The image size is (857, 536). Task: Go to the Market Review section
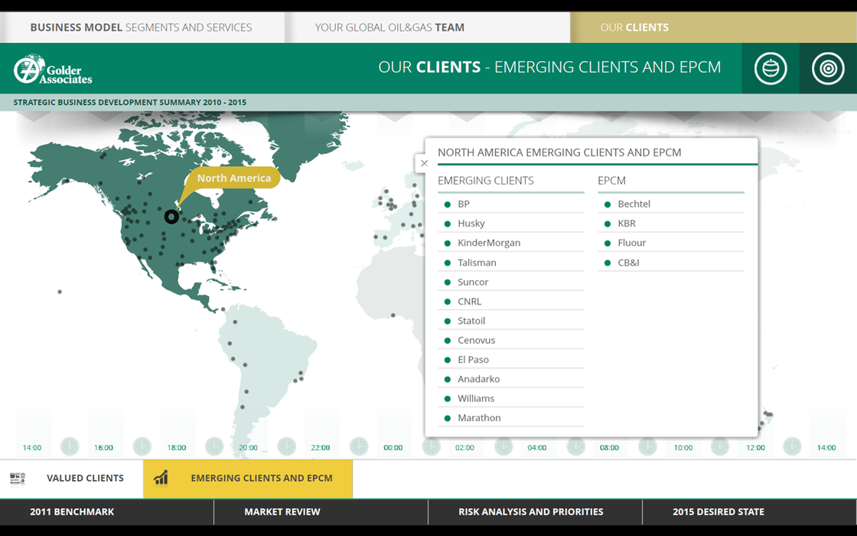pos(282,511)
